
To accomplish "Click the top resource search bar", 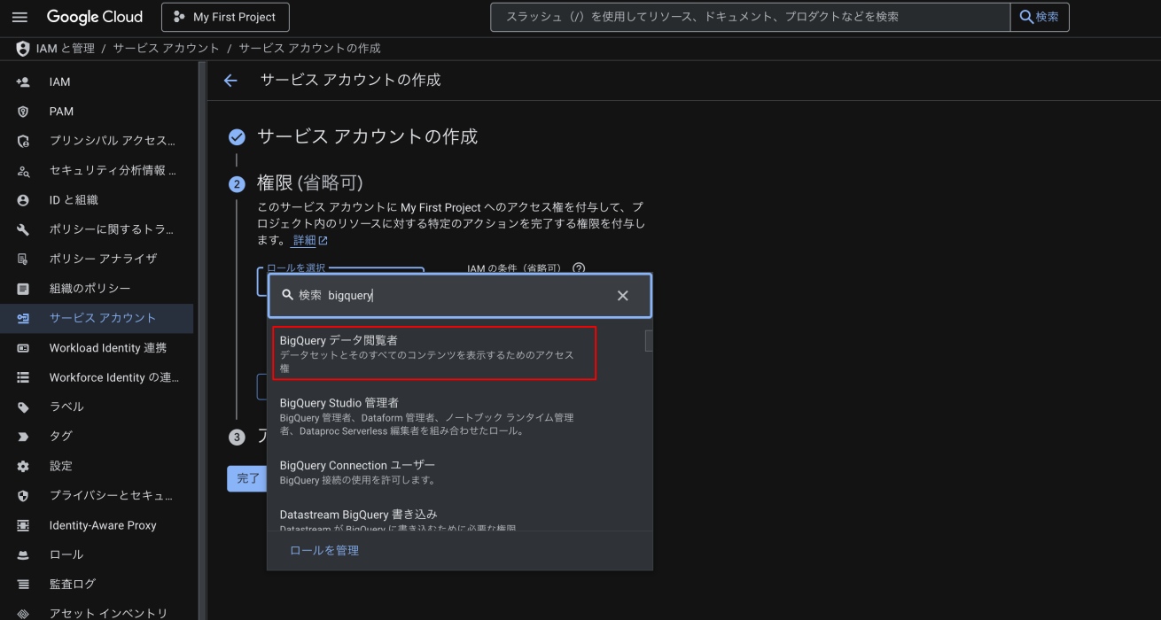I will tap(750, 17).
